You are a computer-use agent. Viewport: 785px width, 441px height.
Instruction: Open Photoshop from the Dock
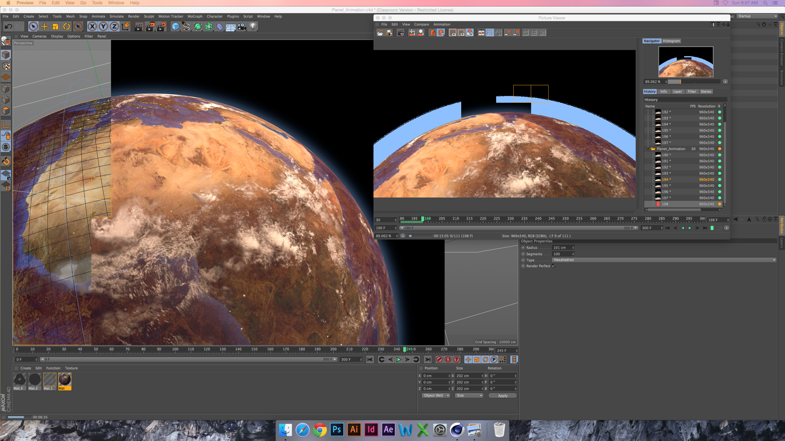[x=337, y=429]
